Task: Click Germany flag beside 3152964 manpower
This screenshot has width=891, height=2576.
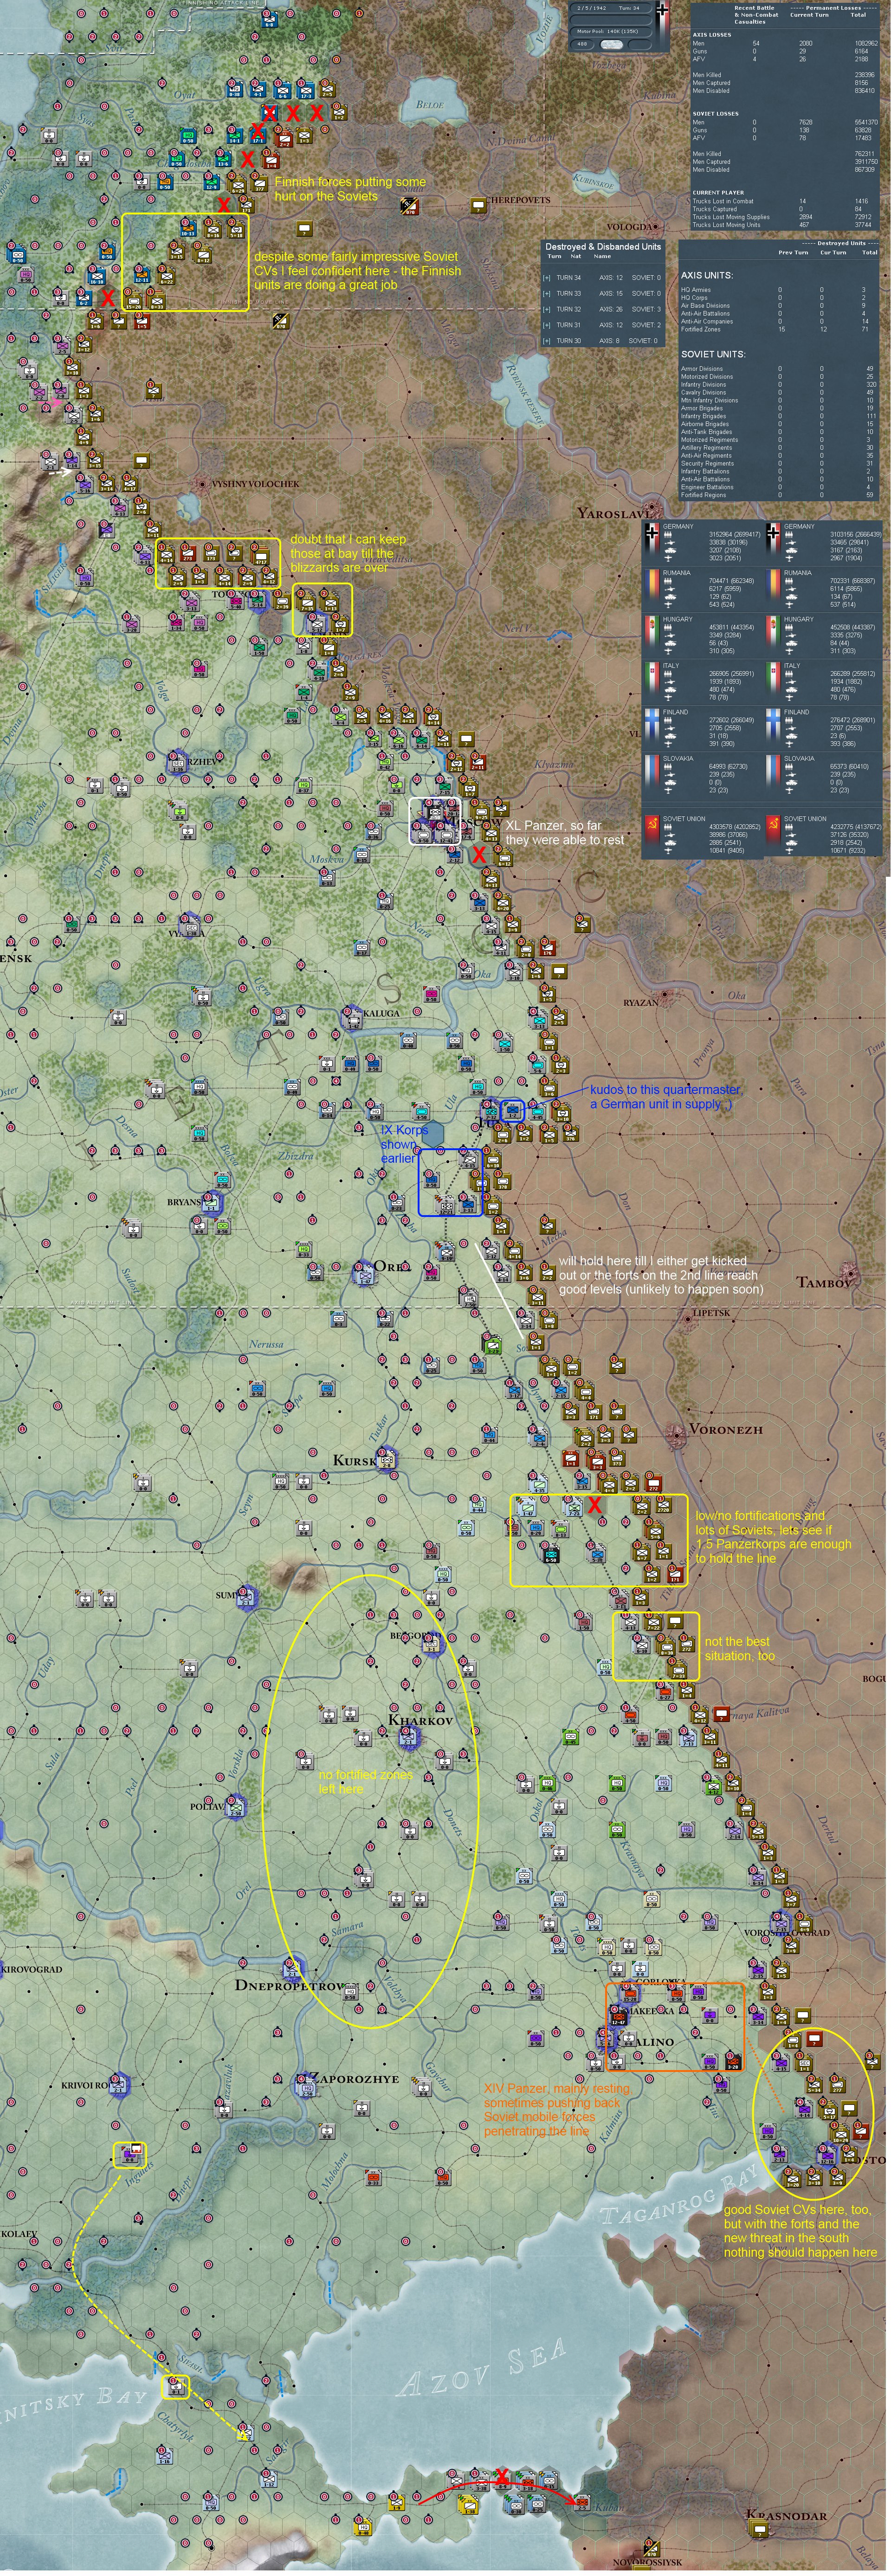Action: [653, 539]
